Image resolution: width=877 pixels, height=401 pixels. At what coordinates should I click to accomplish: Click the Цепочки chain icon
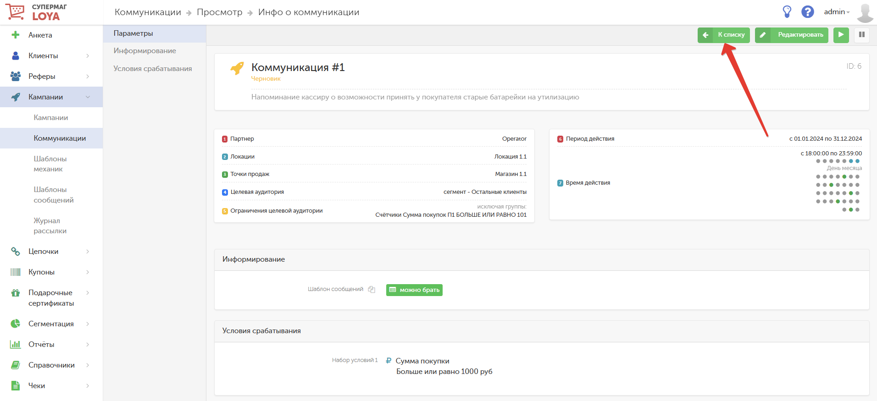click(x=16, y=251)
